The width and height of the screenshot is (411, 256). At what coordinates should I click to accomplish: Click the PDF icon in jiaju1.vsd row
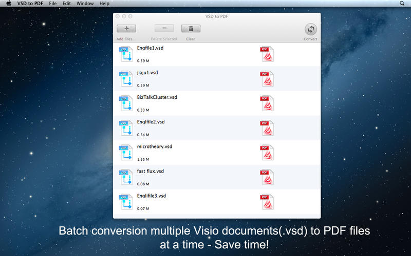(267, 79)
